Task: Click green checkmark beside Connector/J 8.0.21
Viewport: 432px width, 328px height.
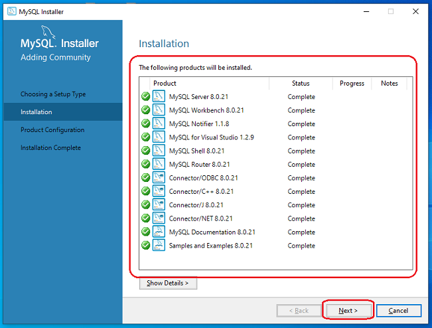Action: pos(145,205)
